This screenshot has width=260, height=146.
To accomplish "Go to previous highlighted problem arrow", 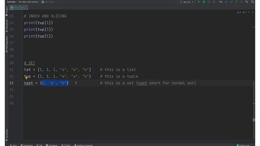I will click(x=249, y=12).
